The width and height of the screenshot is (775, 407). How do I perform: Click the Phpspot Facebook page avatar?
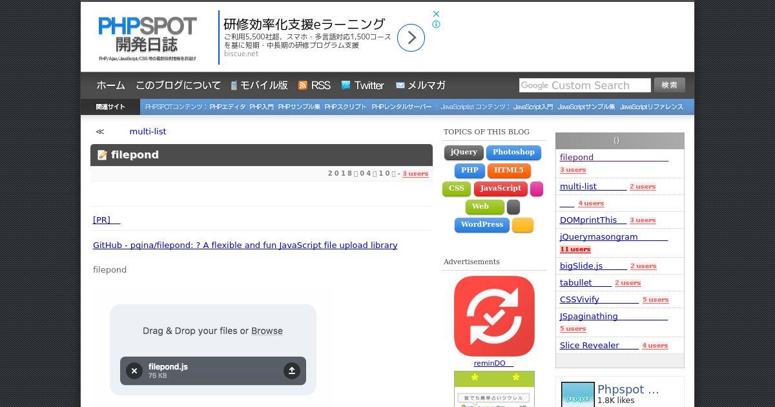(x=578, y=395)
